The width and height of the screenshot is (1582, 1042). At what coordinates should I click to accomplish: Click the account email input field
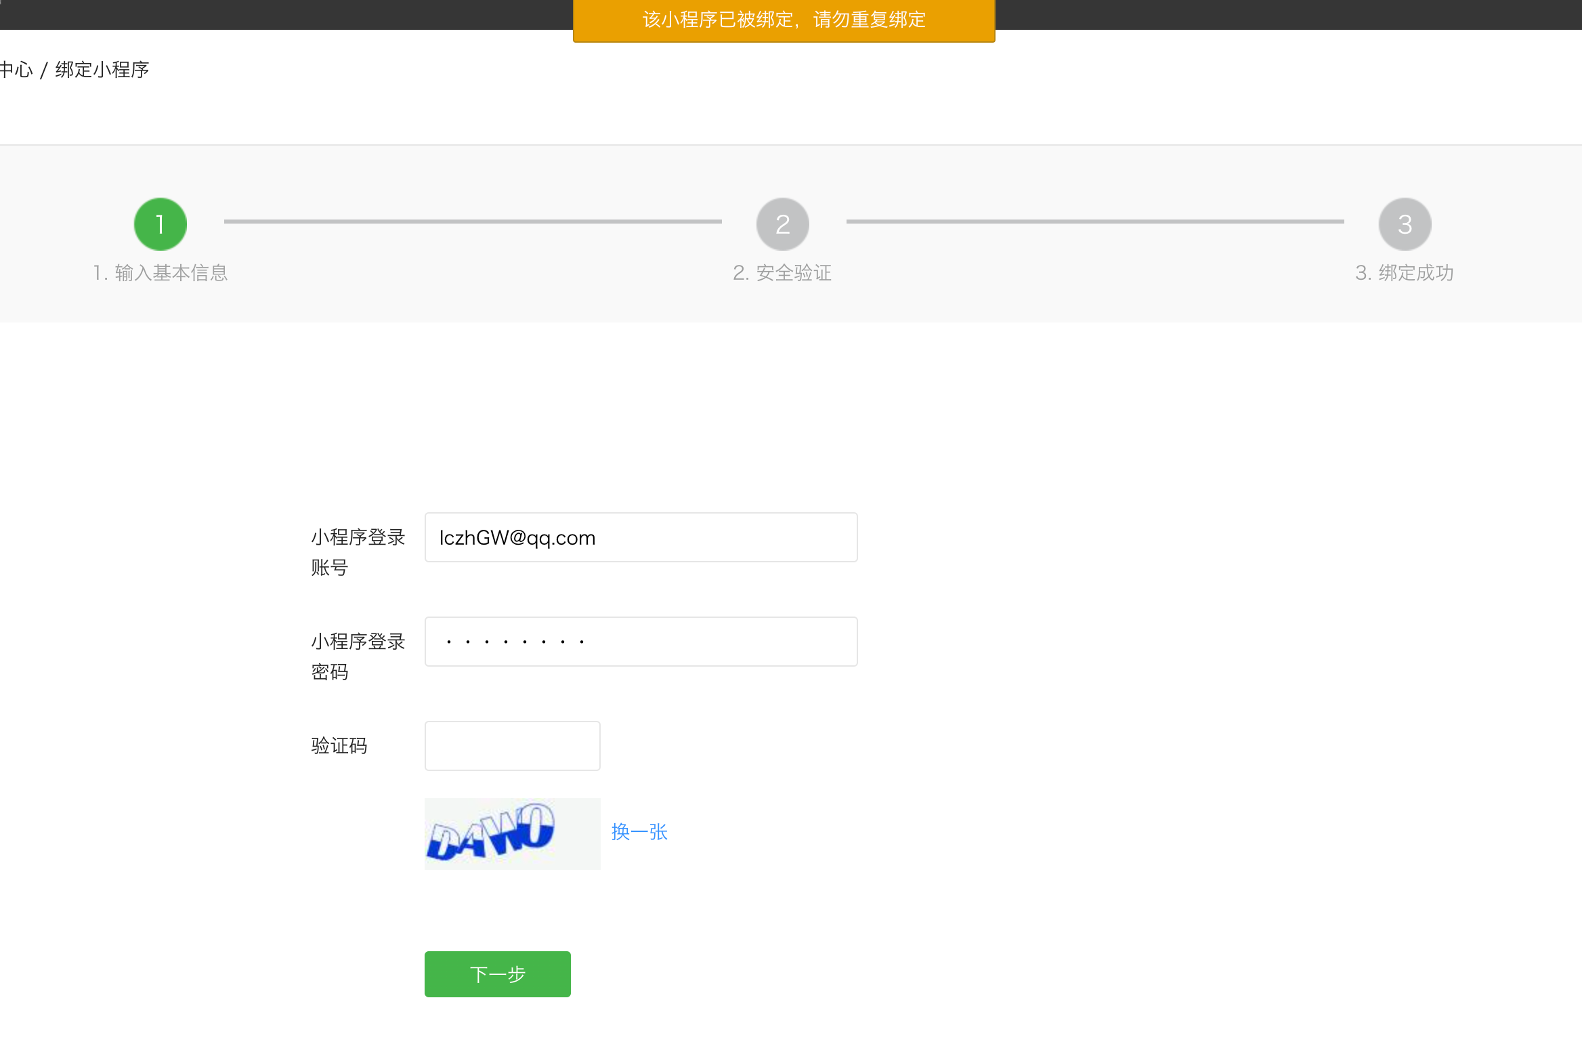pyautogui.click(x=641, y=537)
